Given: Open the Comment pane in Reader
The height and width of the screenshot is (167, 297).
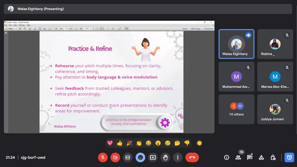Looking at the screenshot, I should (x=209, y=29).
